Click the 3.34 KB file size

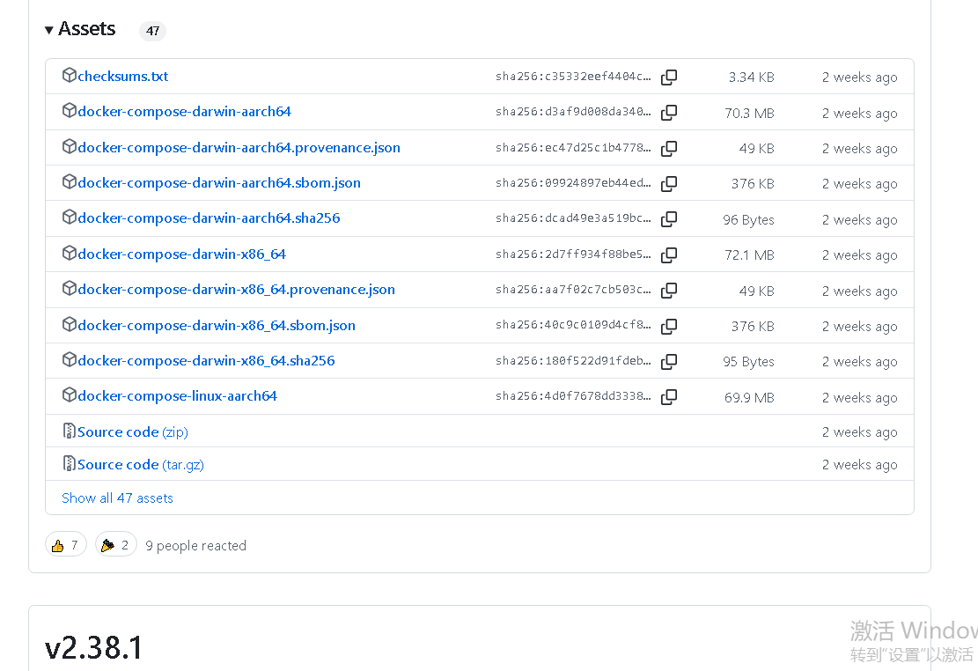(751, 77)
